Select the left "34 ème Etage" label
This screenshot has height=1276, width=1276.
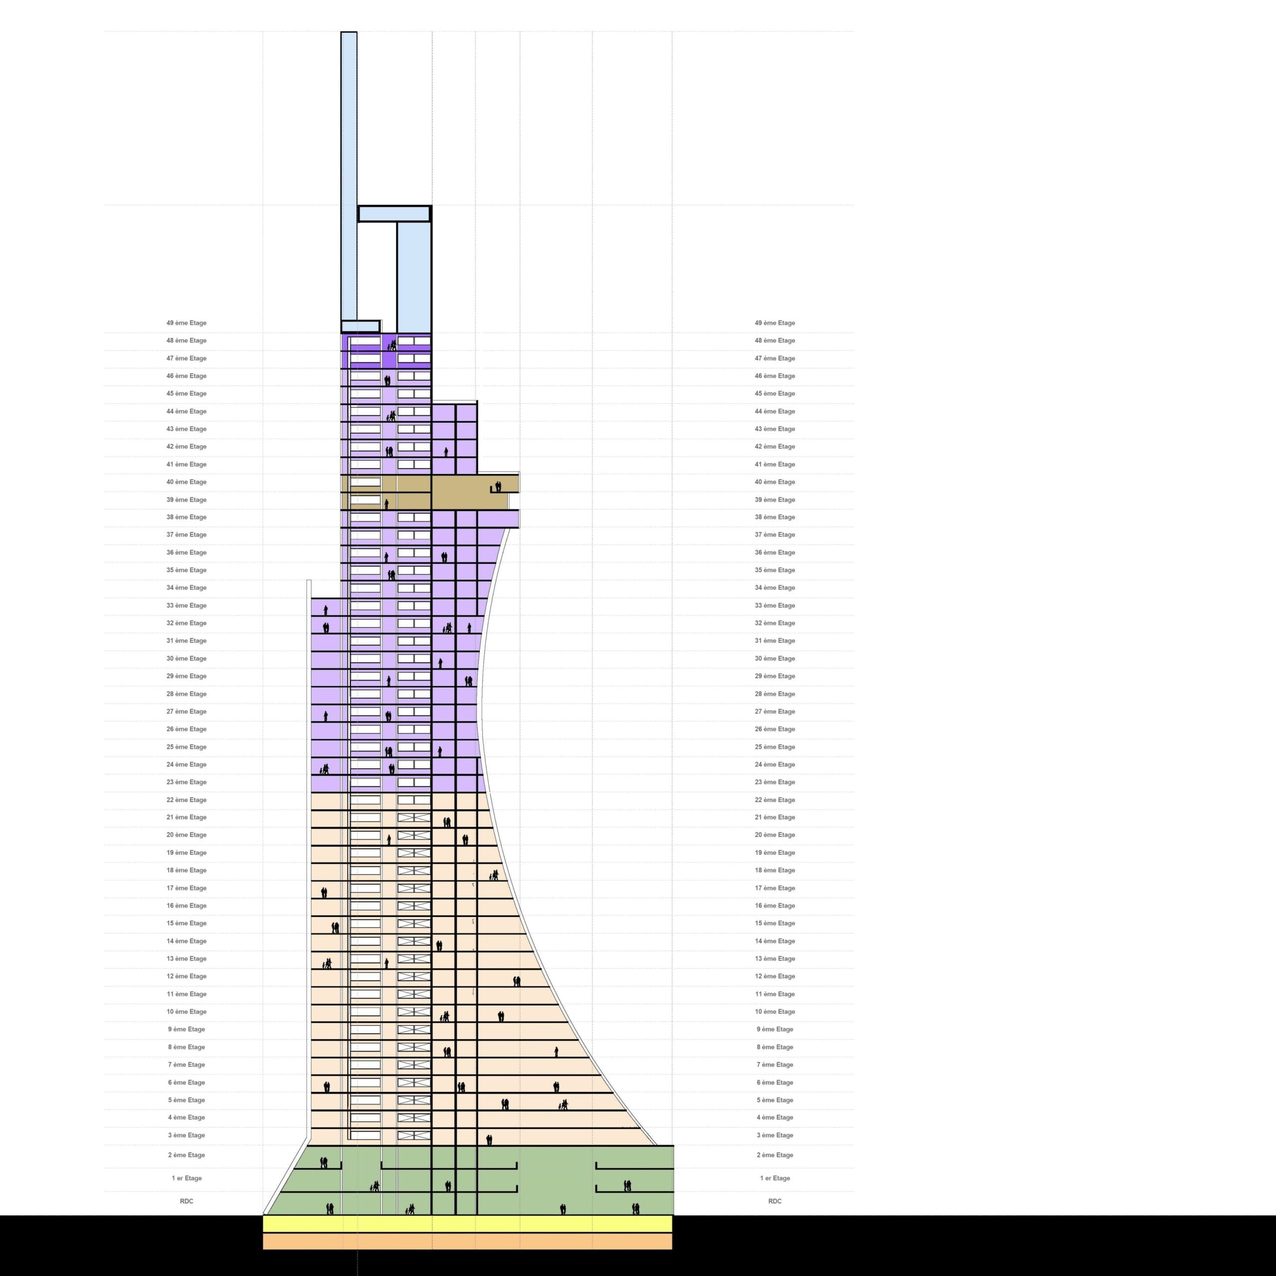(x=186, y=588)
